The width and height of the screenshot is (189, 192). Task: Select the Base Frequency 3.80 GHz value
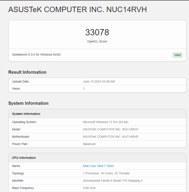coord(89,188)
